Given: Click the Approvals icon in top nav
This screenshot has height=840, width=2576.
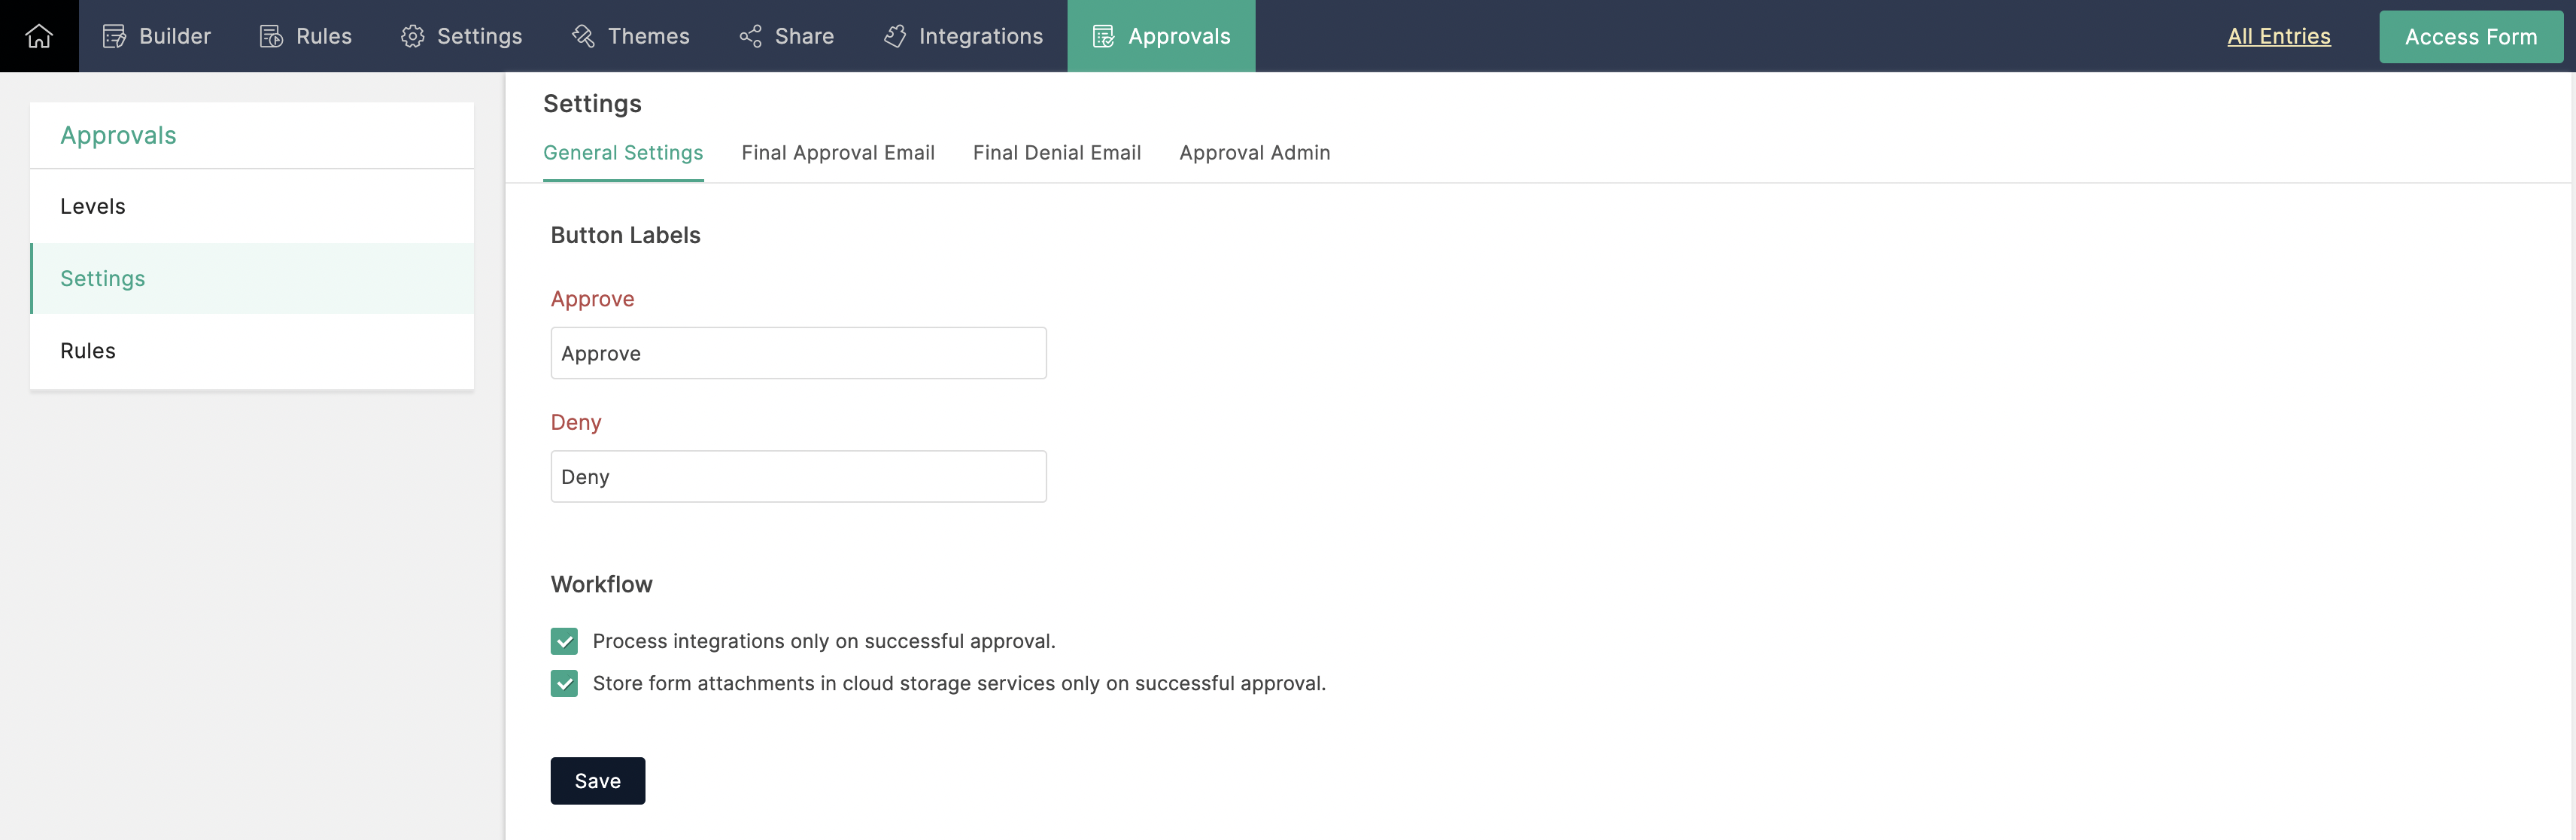Looking at the screenshot, I should (1101, 35).
